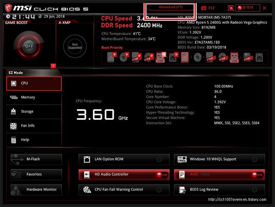Select legacy CD/DVD boot icon (no badges)
Image resolution: width=275 pixels, height=207 pixels.
(197, 57)
